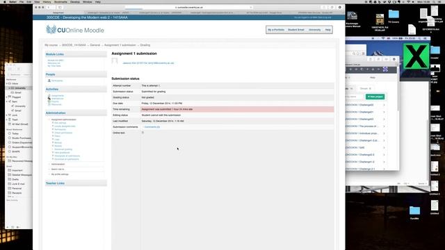
Task: Click the Safari address bar
Action: click(x=188, y=8)
